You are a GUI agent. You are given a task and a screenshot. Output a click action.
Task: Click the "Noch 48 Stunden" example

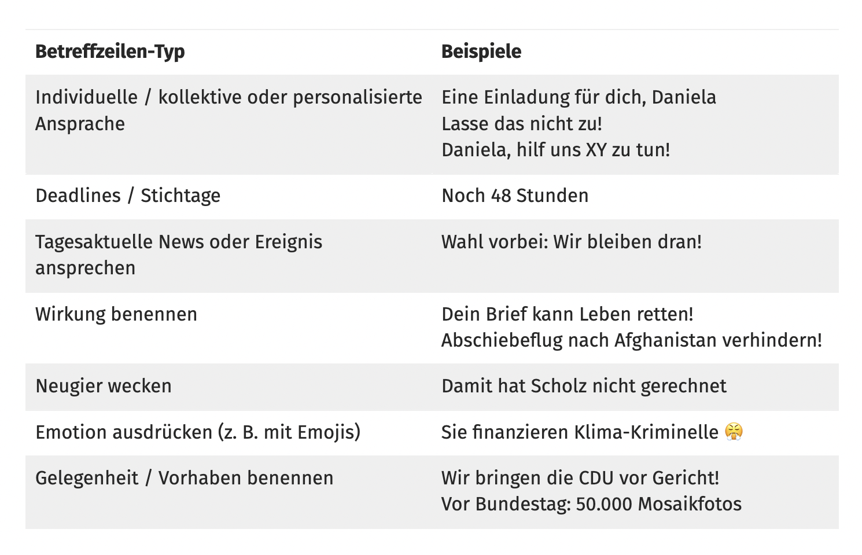(514, 196)
